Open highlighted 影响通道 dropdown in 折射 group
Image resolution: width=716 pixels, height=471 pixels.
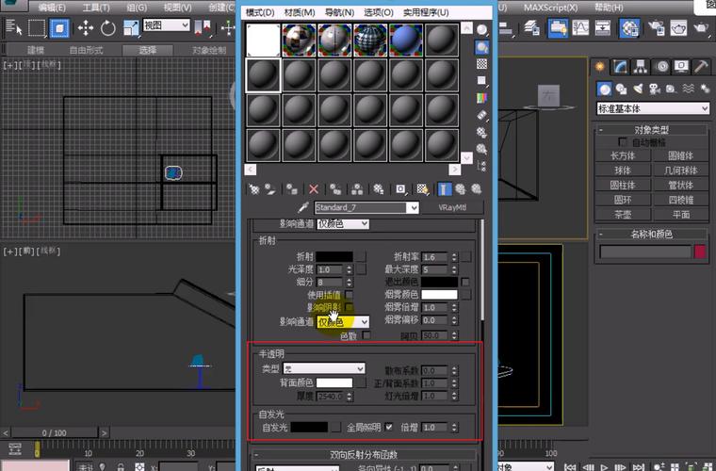pos(343,322)
